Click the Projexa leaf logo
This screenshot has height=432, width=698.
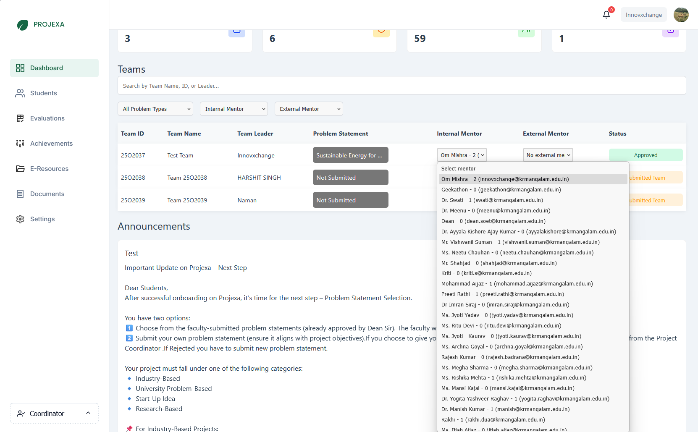click(x=22, y=25)
